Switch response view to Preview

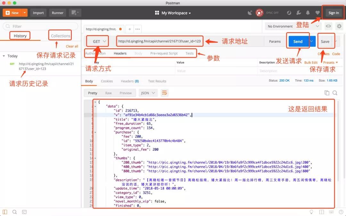click(x=126, y=93)
